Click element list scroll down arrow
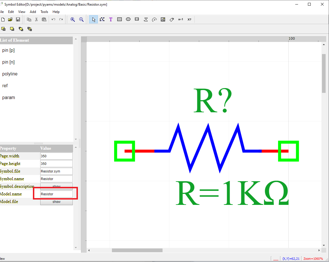 pos(76,139)
